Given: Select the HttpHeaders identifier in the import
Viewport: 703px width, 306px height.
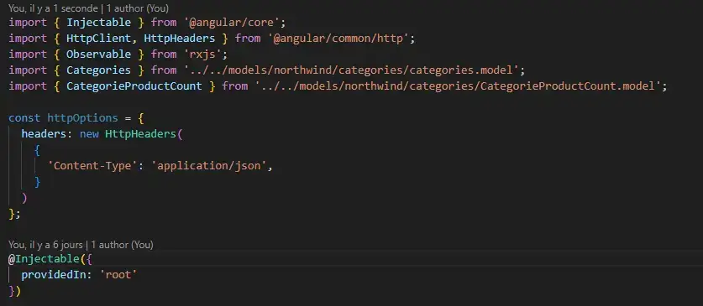Looking at the screenshot, I should pos(180,39).
